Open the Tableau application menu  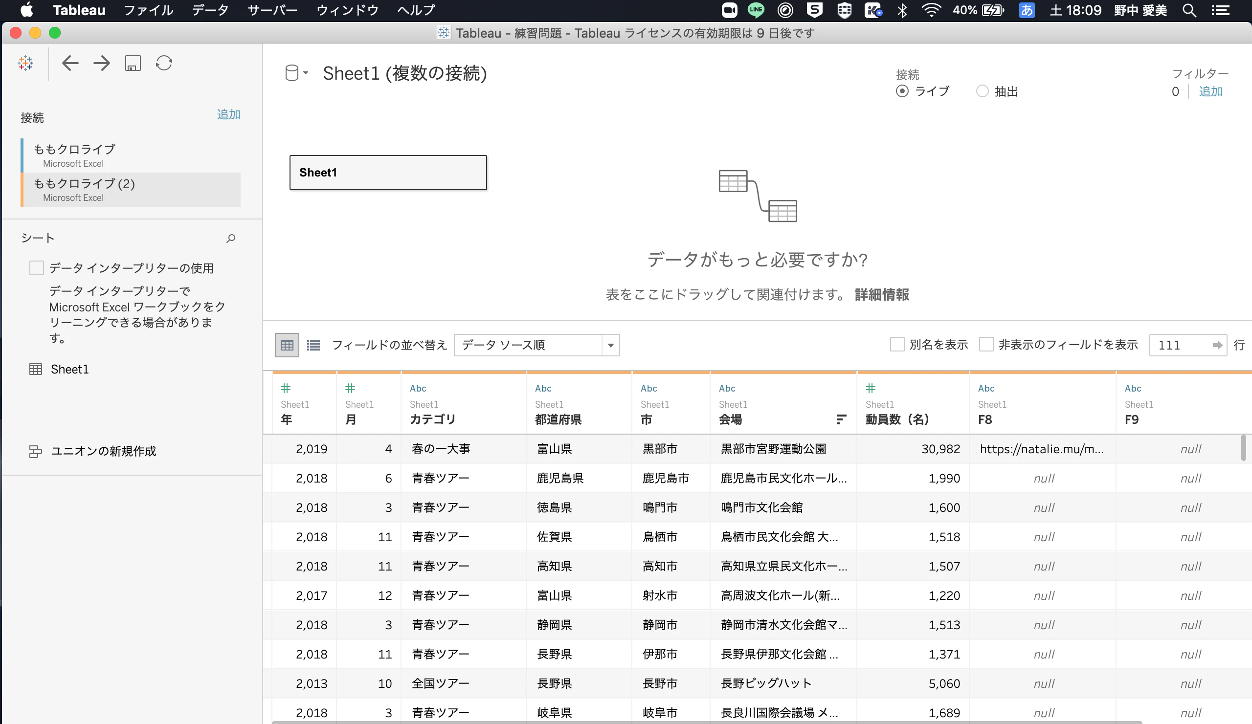(79, 10)
